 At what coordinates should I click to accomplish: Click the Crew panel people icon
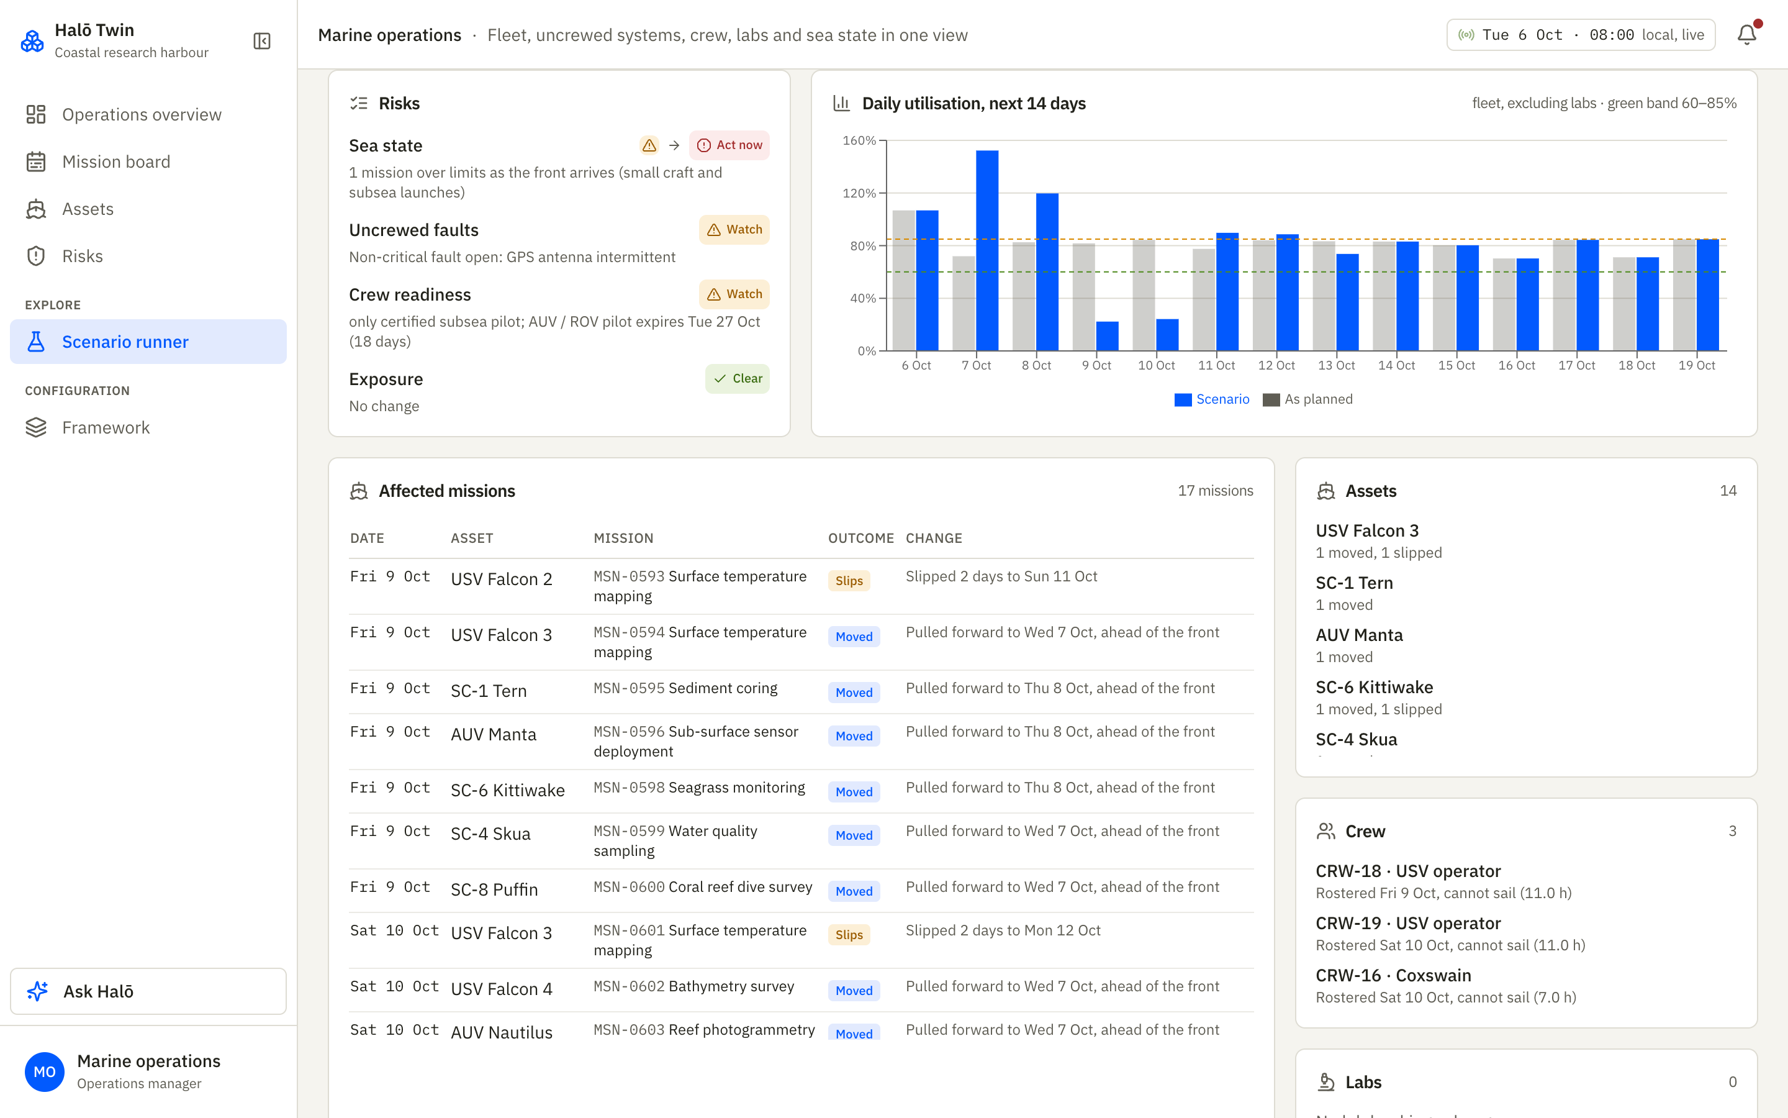1325,831
